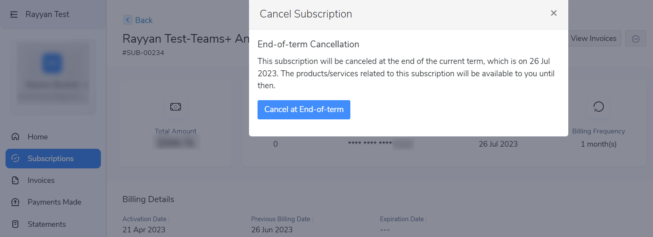Open the Home icon in the sidebar
Viewport: 653px width, 237px height.
click(x=15, y=137)
